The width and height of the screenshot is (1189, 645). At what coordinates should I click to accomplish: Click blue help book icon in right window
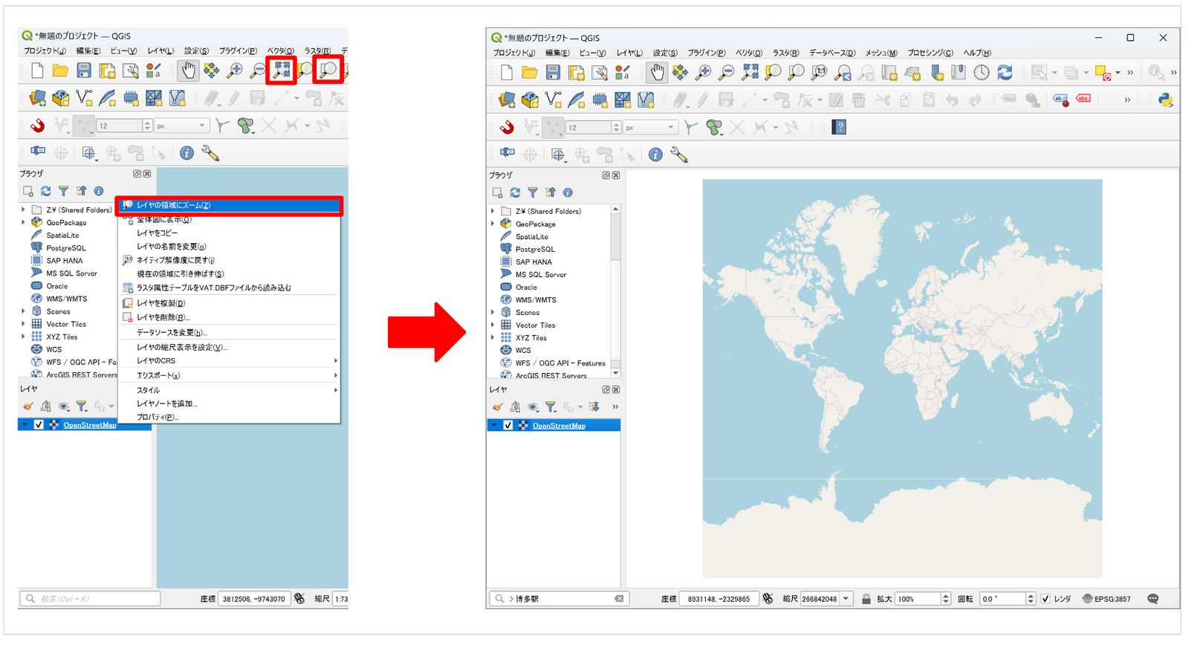tap(840, 127)
